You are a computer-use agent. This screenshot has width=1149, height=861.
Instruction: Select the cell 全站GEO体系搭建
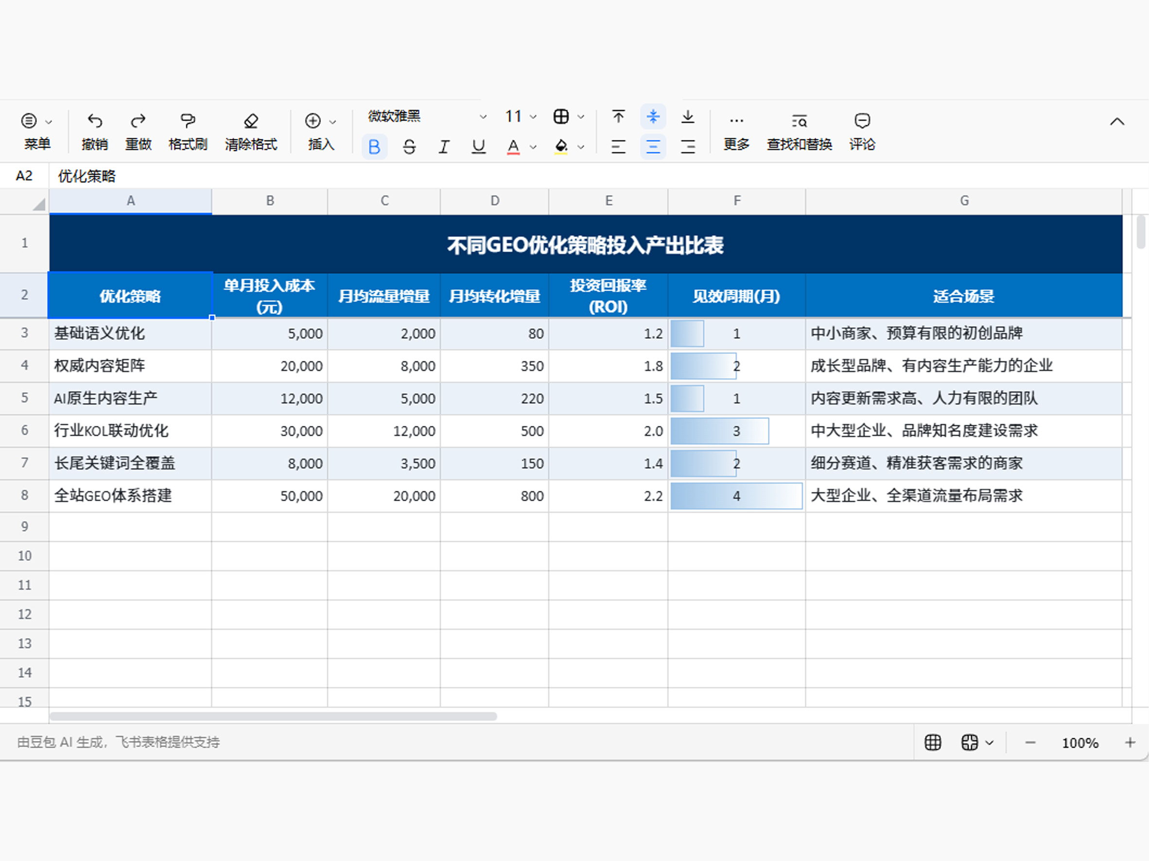tap(130, 496)
